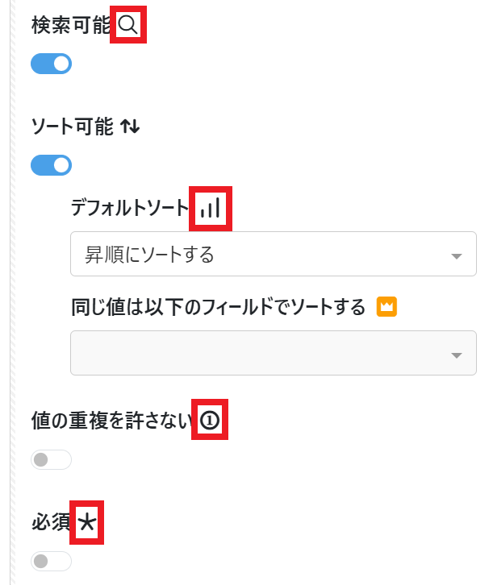Turn off the ソート可能 toggle

click(x=51, y=166)
